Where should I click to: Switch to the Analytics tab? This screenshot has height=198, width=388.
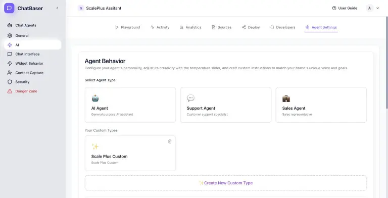[190, 27]
